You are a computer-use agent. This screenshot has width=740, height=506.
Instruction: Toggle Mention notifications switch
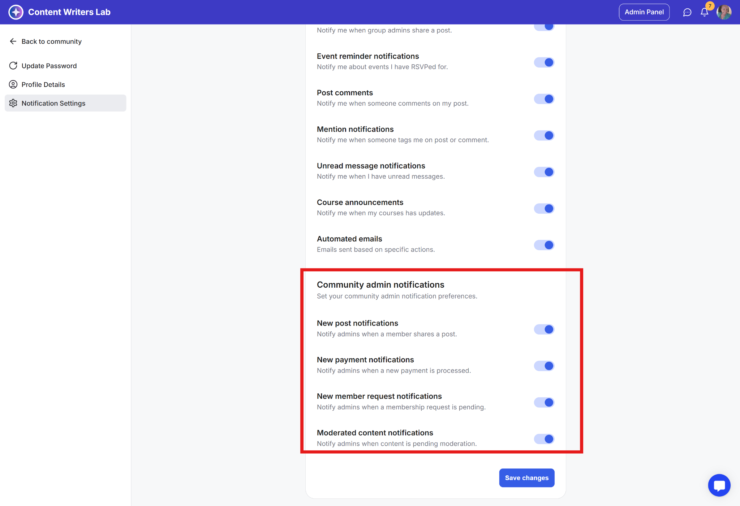(x=544, y=135)
